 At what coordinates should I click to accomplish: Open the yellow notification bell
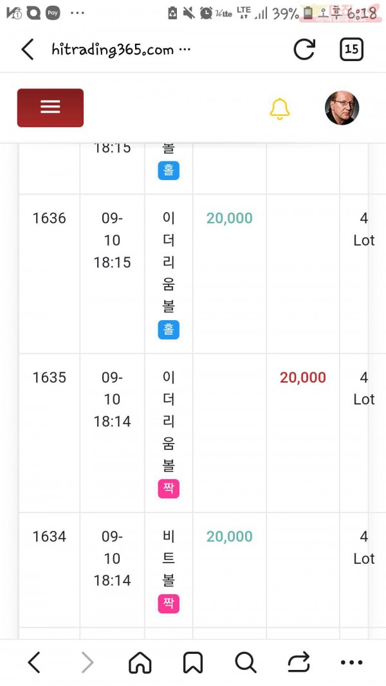(x=279, y=109)
